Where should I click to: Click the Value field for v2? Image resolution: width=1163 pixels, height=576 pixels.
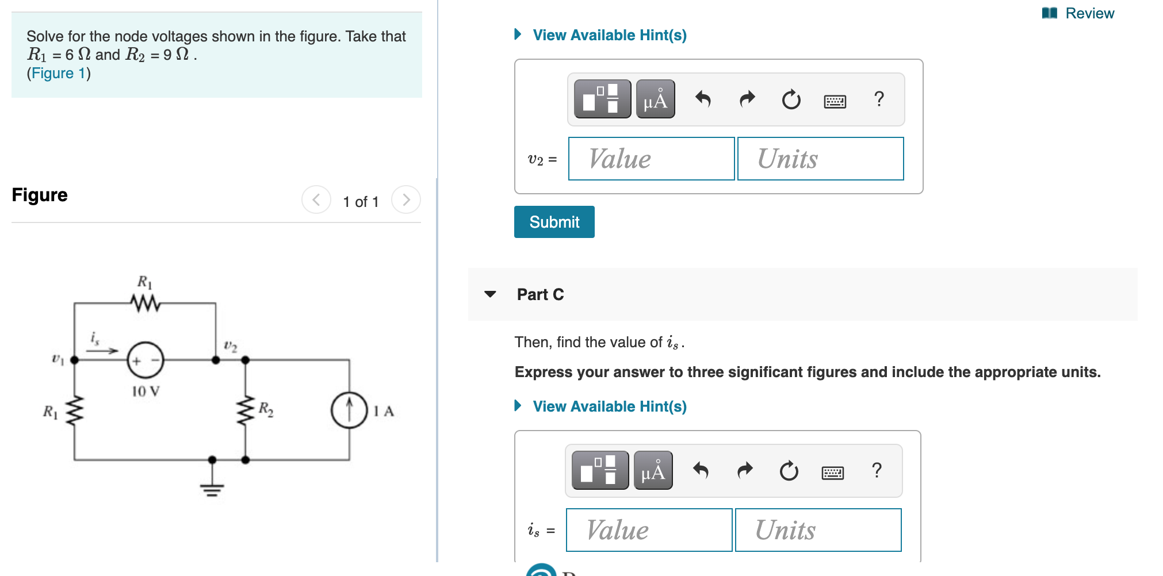pyautogui.click(x=651, y=159)
